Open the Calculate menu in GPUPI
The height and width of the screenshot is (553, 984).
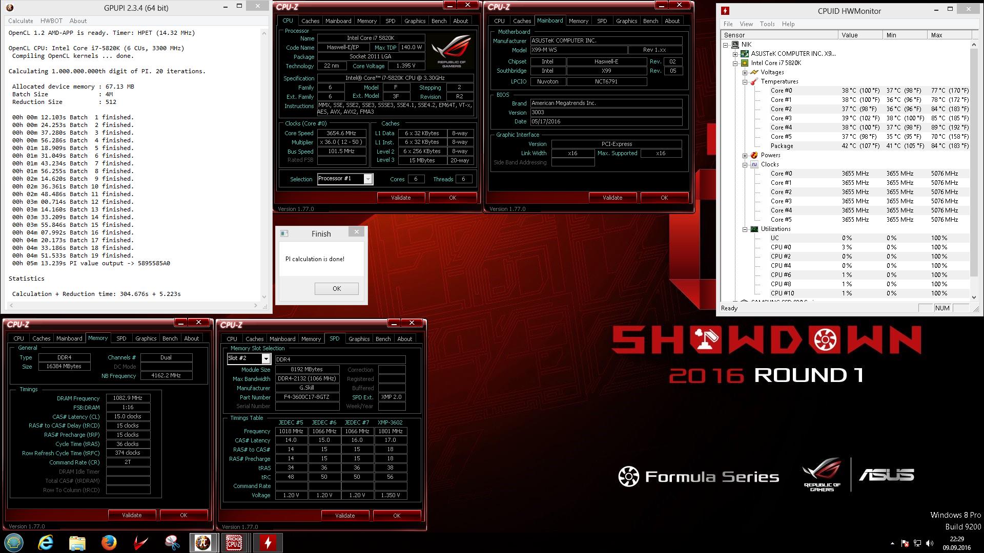[20, 21]
